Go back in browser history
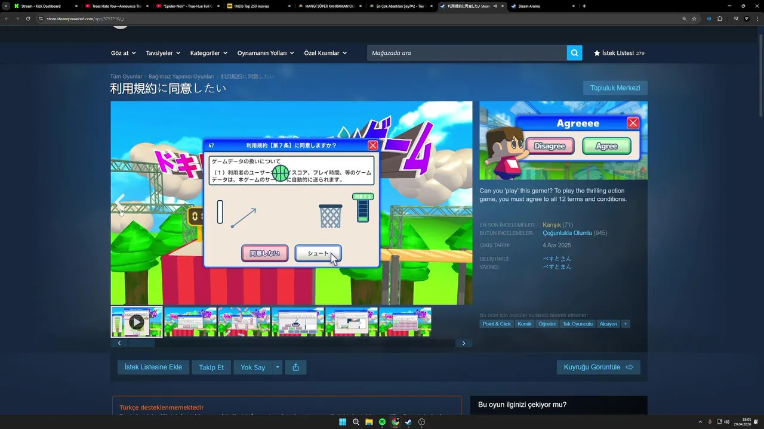The image size is (764, 429). click(6, 18)
